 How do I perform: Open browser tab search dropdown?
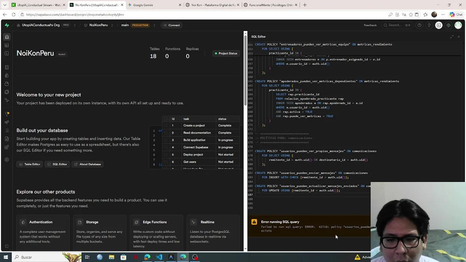(x=5, y=5)
